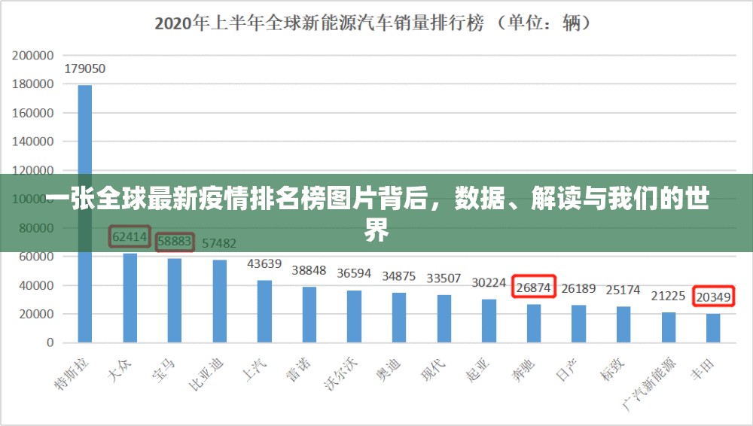Click the data label 34875
The width and height of the screenshot is (753, 426).
[x=398, y=276]
